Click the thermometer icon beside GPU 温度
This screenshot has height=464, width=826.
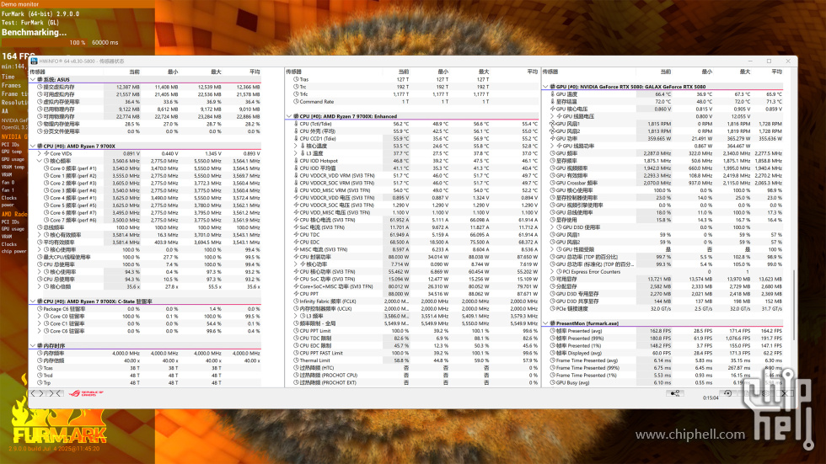pos(550,94)
